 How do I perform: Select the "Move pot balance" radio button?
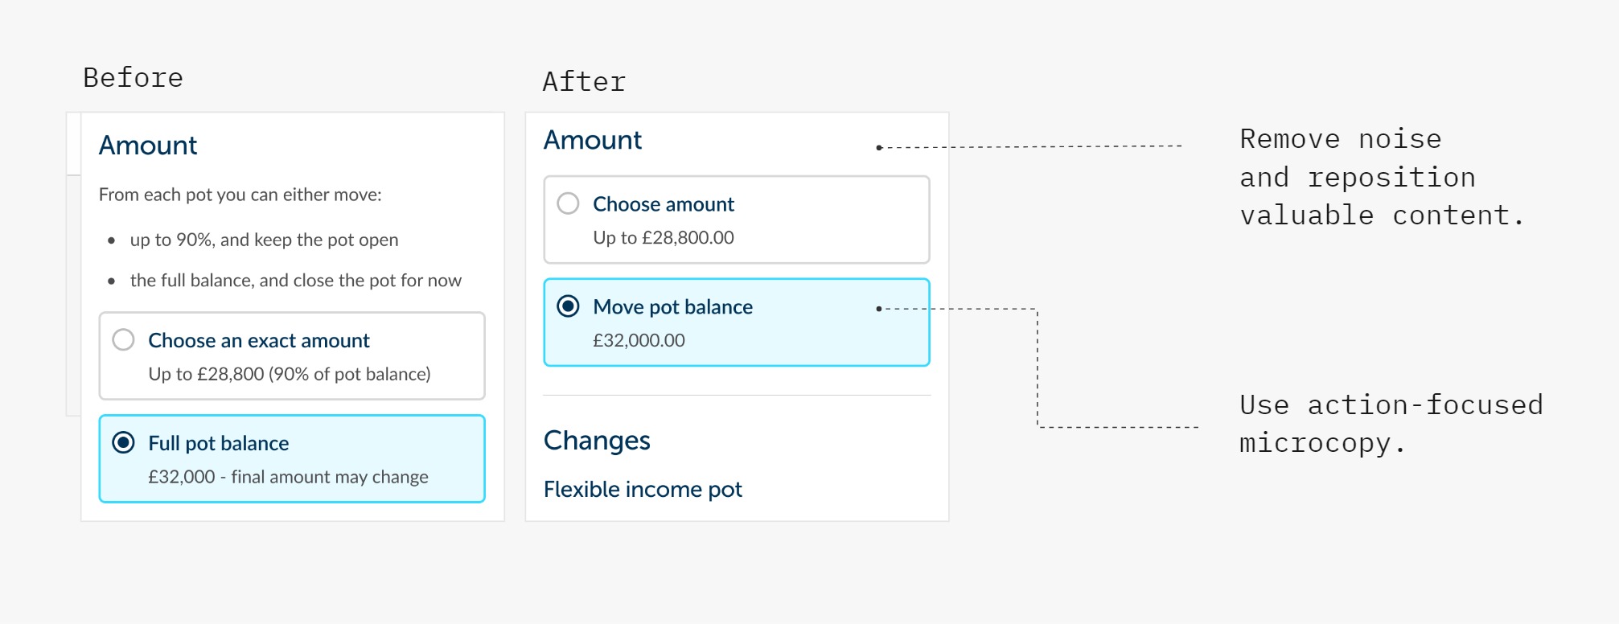click(x=569, y=306)
